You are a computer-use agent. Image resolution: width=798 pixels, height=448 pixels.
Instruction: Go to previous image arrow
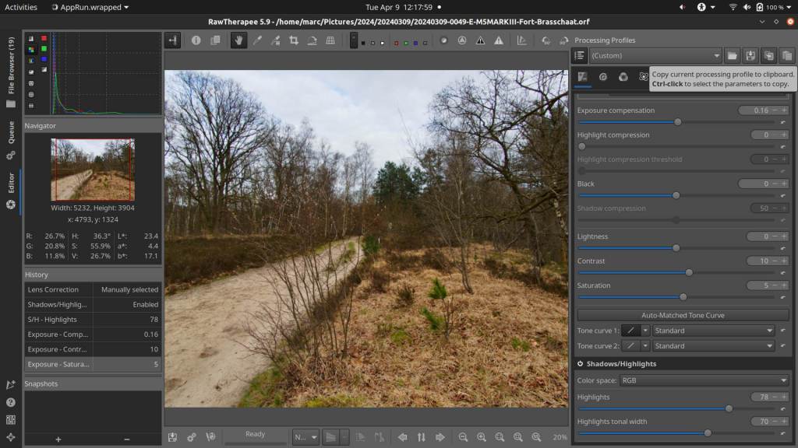pos(403,437)
